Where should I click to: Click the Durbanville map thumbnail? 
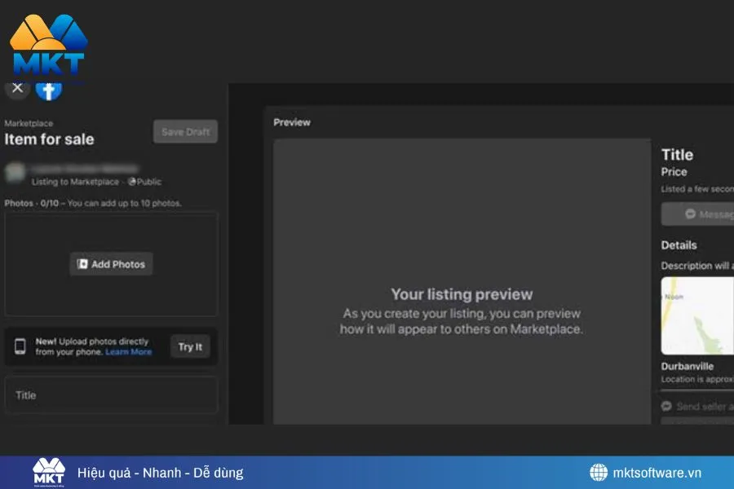click(x=697, y=315)
